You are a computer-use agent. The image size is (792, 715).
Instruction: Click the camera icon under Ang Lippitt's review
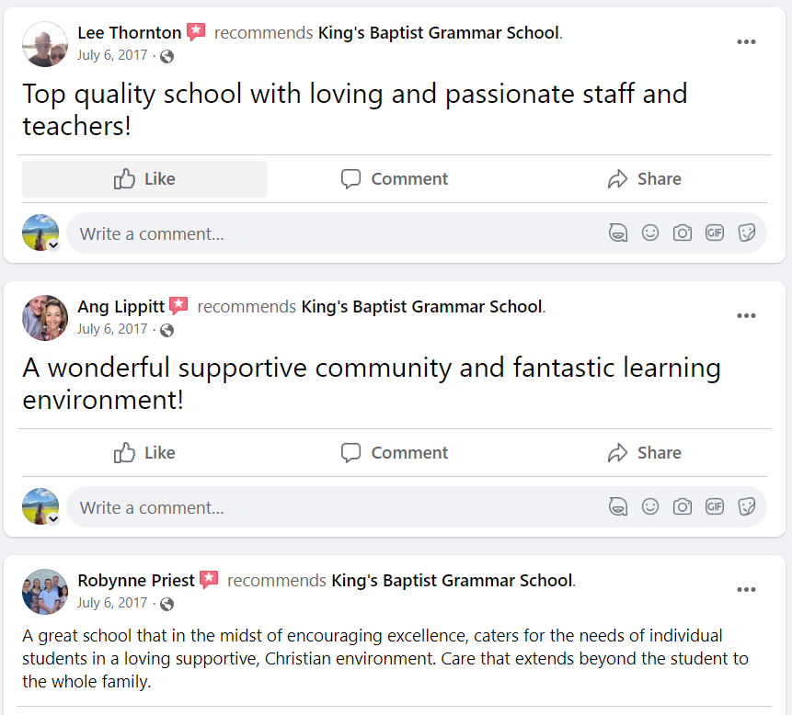click(682, 507)
